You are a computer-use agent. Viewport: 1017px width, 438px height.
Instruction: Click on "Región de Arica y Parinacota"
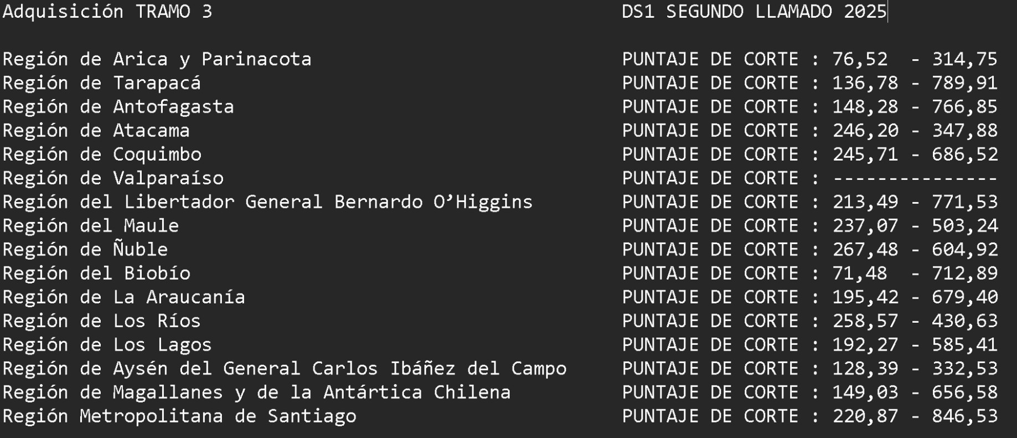pos(157,59)
